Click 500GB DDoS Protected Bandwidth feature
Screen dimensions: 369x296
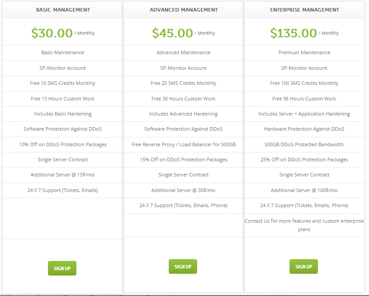(304, 144)
